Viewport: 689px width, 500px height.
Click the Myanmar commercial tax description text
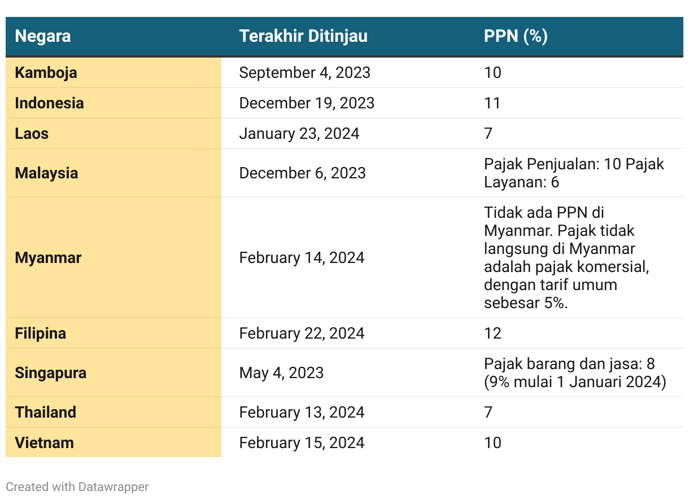point(566,257)
